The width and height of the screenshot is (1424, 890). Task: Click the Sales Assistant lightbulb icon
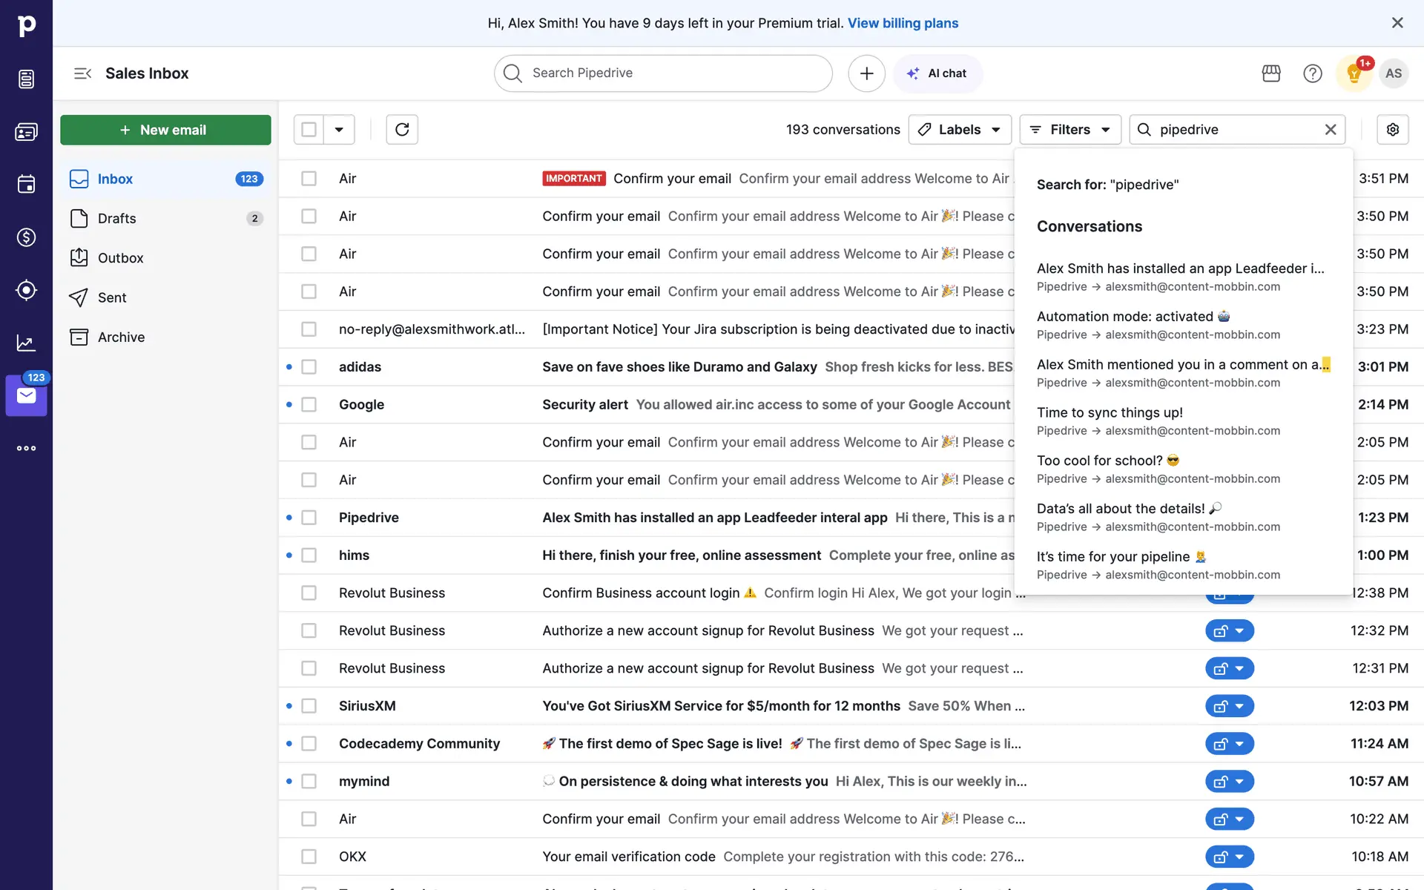coord(1354,73)
